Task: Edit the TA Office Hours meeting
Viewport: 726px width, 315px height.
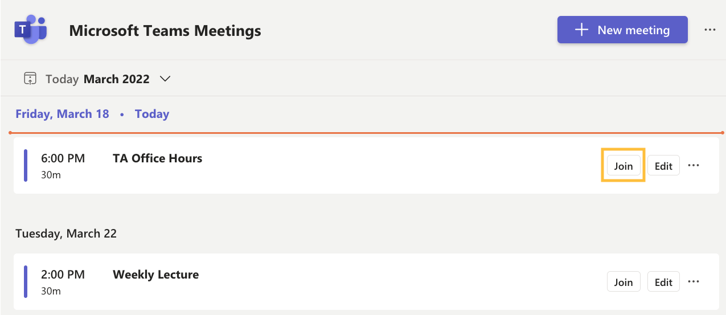Action: tap(663, 166)
